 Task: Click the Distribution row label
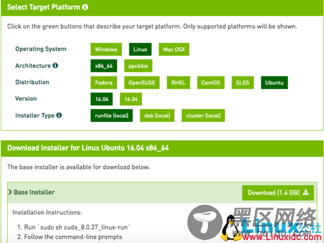[32, 82]
